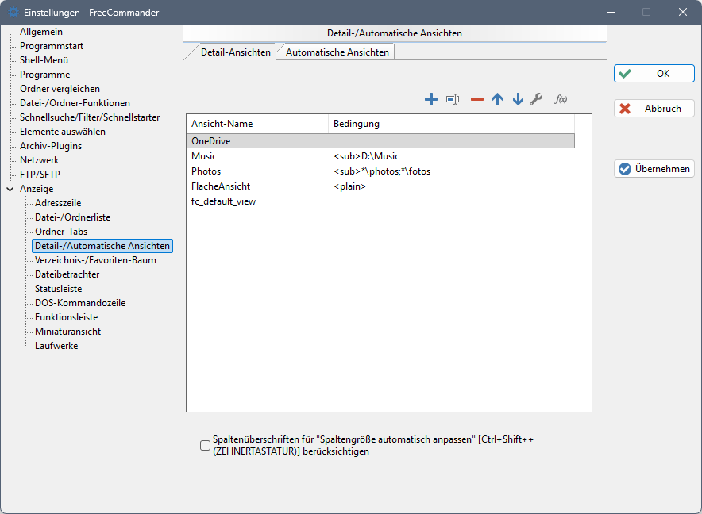The image size is (702, 514).
Task: Click the FreeCommander gear icon in title bar
Action: [13, 12]
